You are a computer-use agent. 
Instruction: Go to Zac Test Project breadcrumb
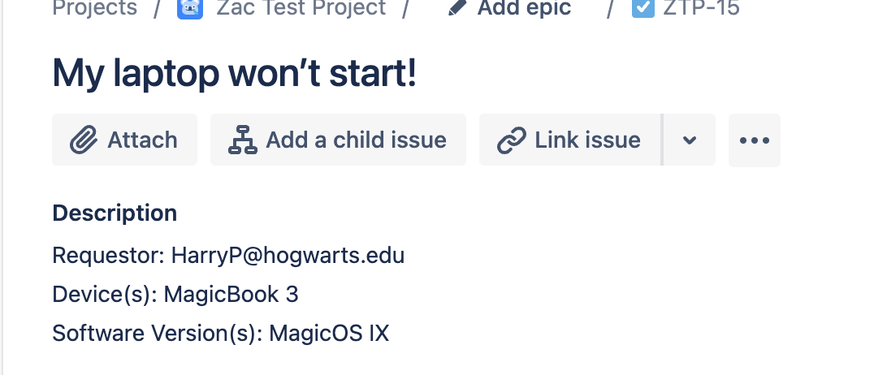pyautogui.click(x=301, y=8)
